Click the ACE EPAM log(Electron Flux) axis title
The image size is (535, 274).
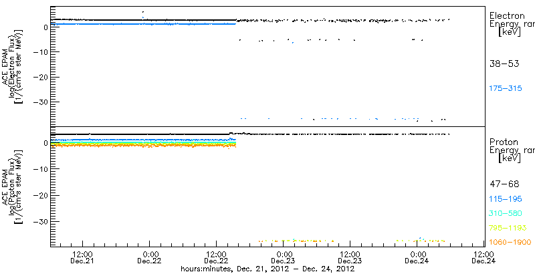(11, 66)
